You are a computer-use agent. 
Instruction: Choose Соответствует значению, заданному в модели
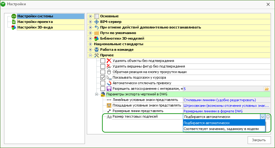224,129
